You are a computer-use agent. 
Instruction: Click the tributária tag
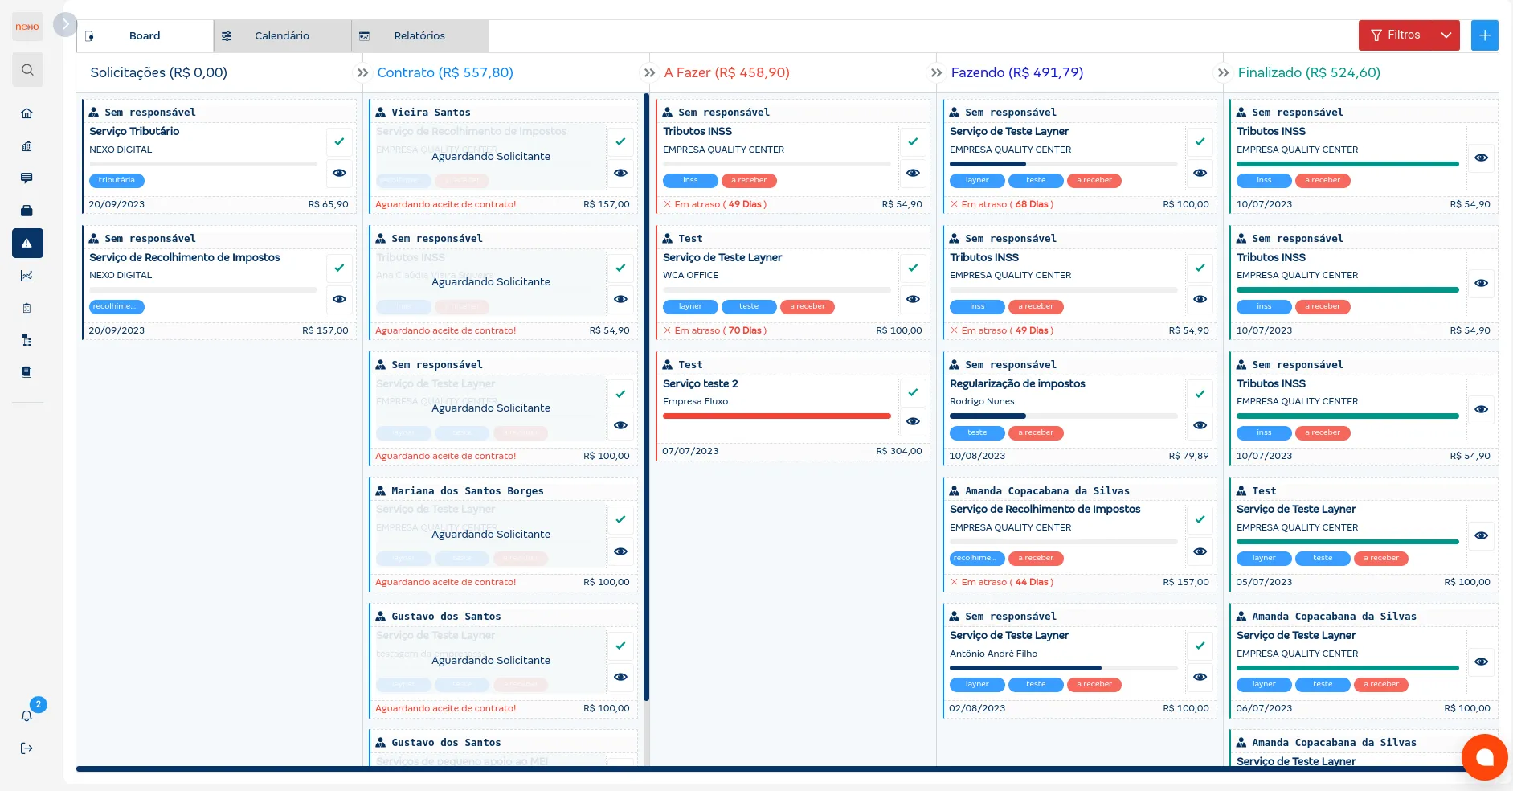coord(117,180)
